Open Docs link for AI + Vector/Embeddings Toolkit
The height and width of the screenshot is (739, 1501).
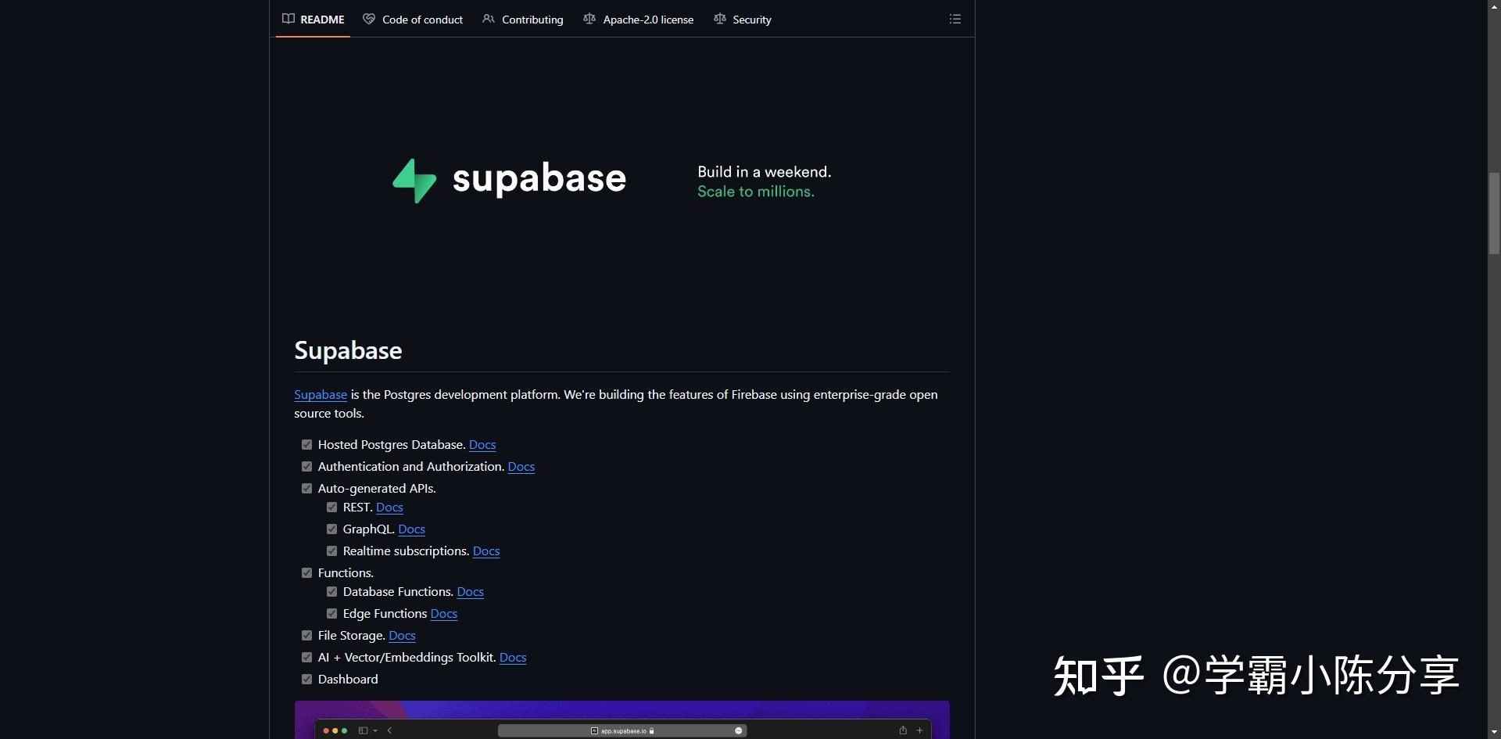pos(513,657)
